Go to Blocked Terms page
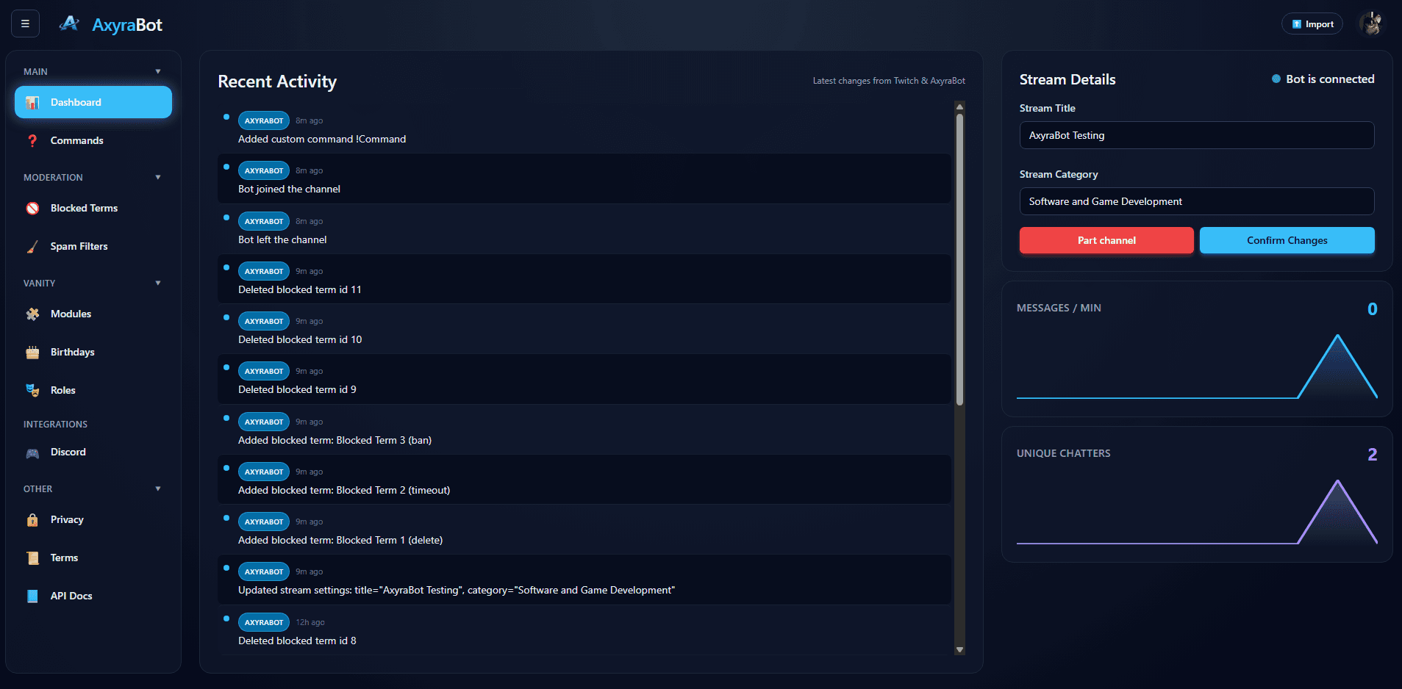The image size is (1402, 689). (93, 208)
